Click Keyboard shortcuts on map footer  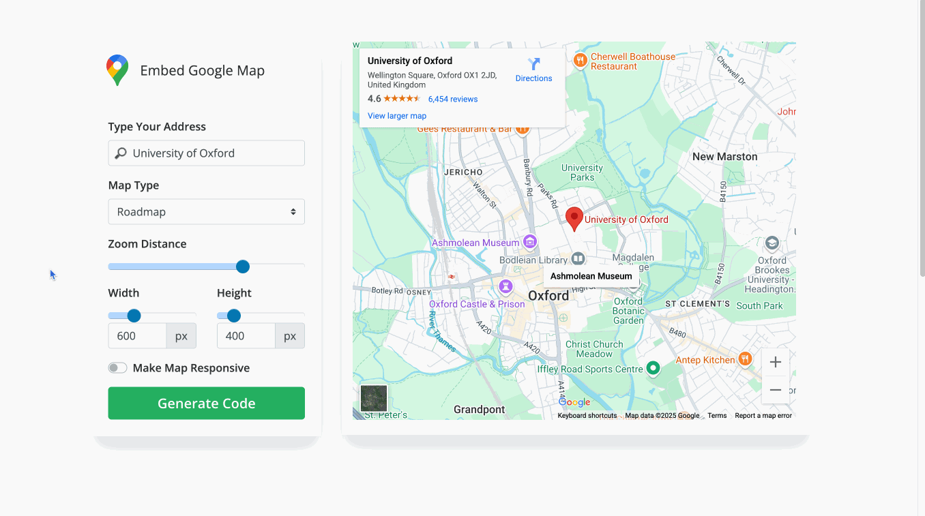pyautogui.click(x=587, y=416)
